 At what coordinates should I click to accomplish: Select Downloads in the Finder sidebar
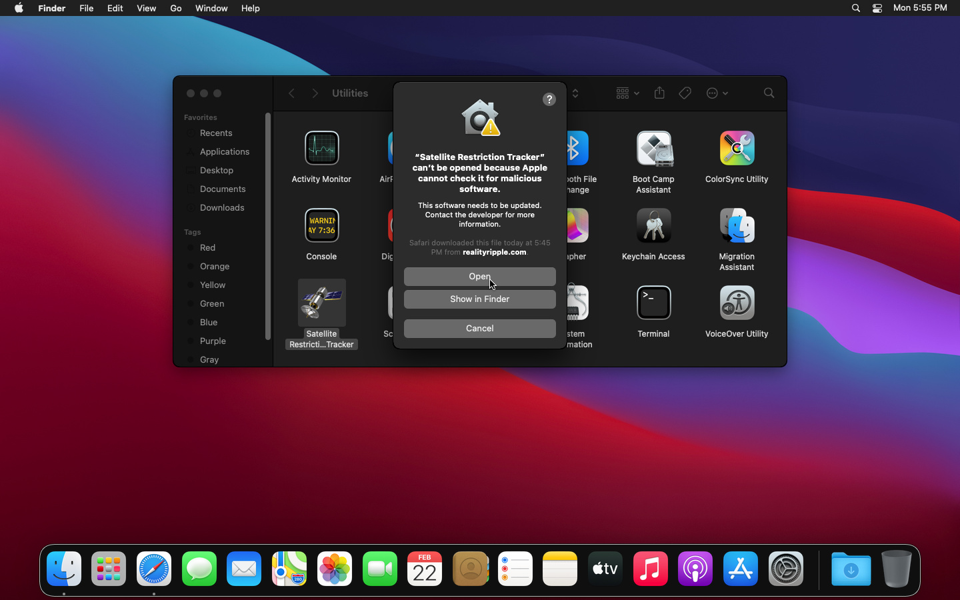coord(221,208)
